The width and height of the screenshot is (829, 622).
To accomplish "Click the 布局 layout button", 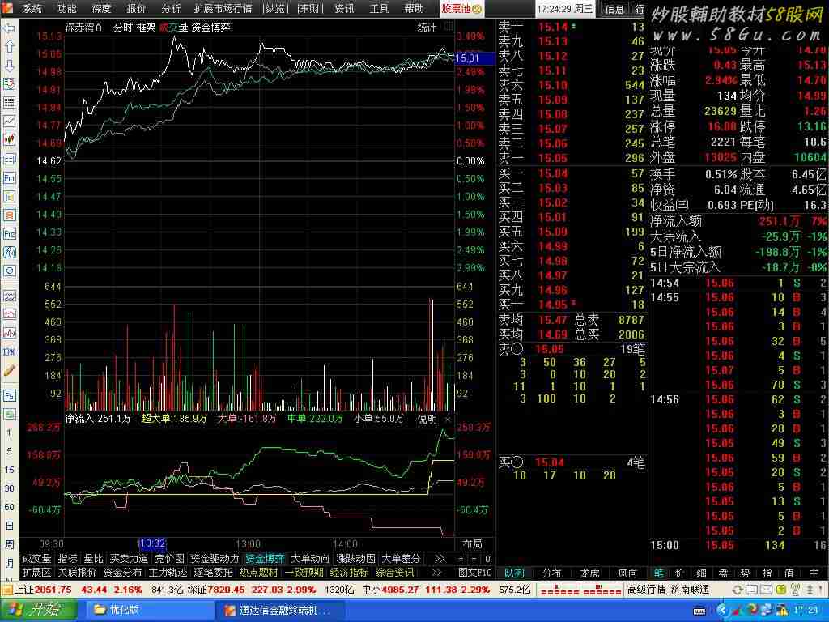I will (x=472, y=543).
